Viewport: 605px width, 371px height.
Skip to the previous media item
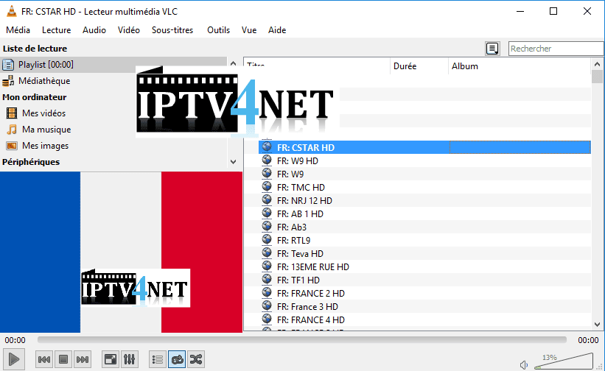click(44, 359)
